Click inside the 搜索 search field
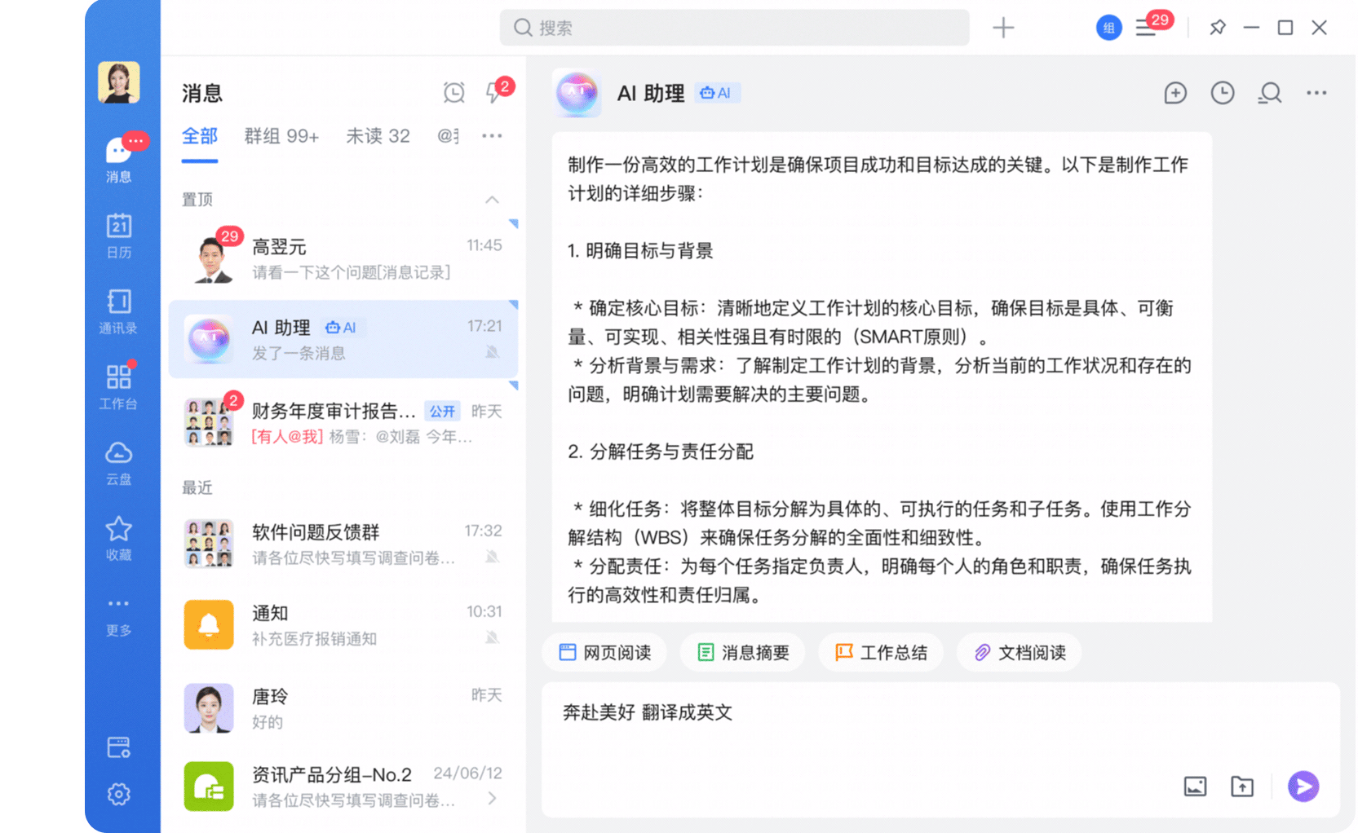The width and height of the screenshot is (1358, 833). tap(734, 27)
